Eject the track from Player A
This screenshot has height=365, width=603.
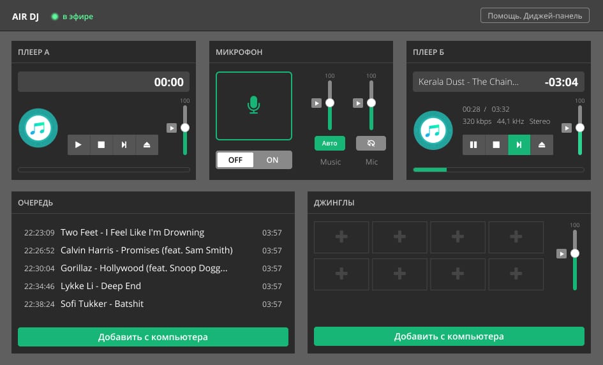(147, 145)
